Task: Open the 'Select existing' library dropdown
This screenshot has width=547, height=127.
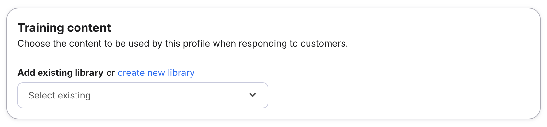Action: (143, 95)
